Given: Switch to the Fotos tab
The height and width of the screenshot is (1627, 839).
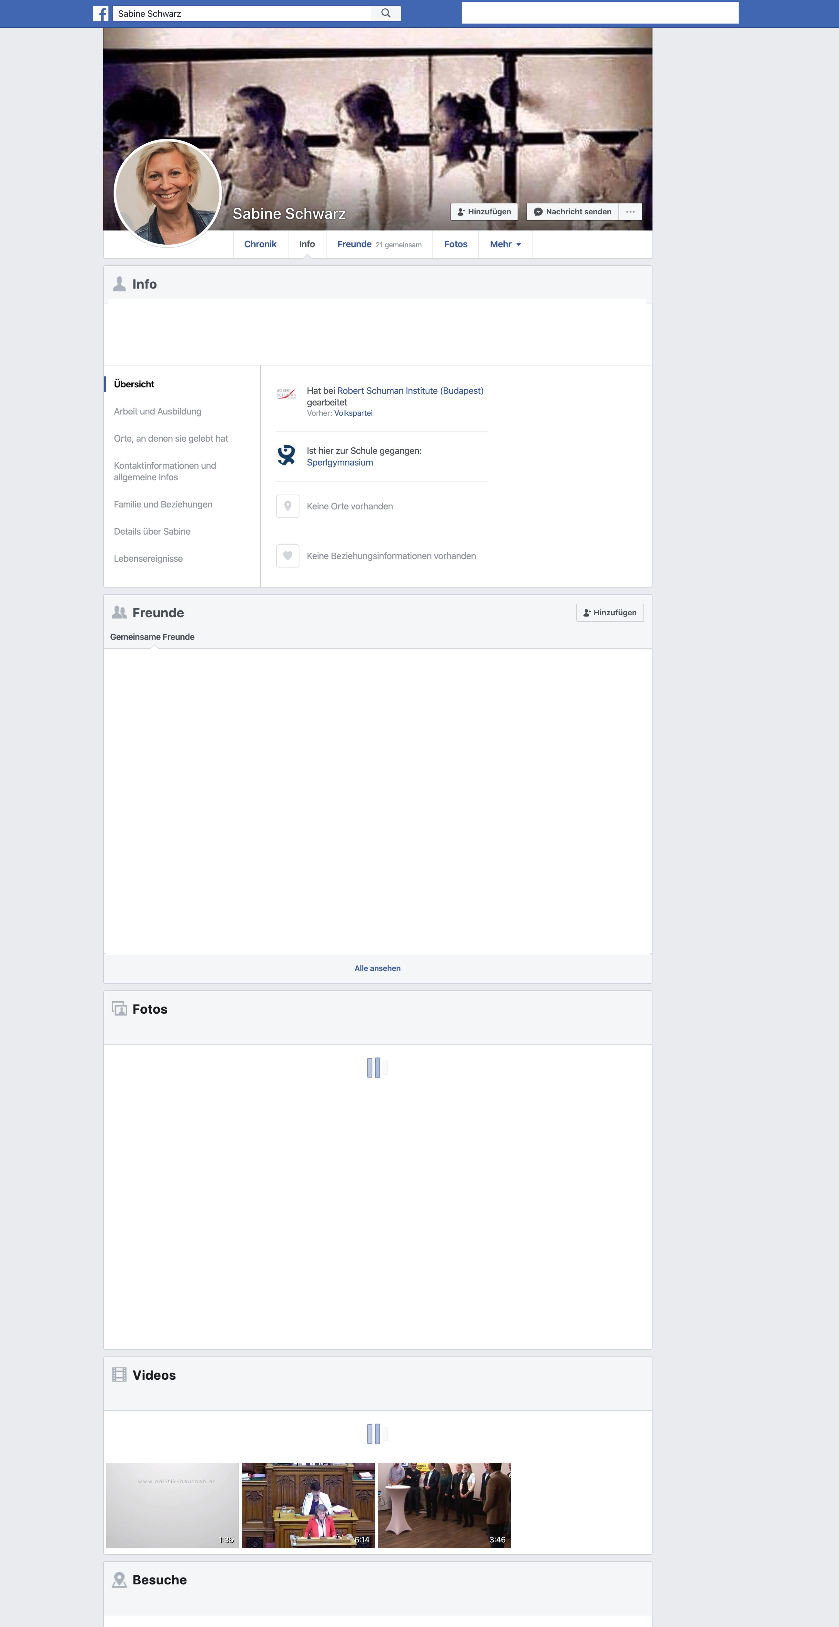Looking at the screenshot, I should point(456,244).
